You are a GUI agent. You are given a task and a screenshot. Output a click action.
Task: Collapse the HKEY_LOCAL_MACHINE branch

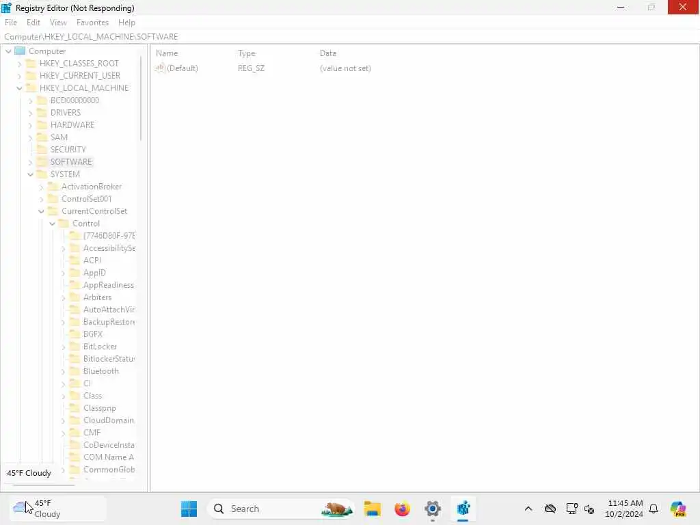click(x=19, y=88)
